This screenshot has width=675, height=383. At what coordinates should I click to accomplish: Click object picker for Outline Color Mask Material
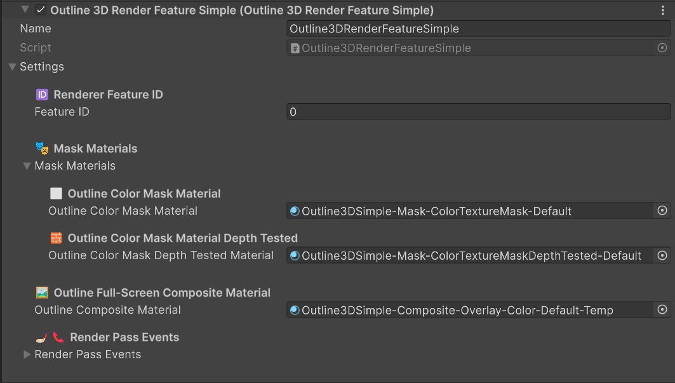(x=662, y=211)
